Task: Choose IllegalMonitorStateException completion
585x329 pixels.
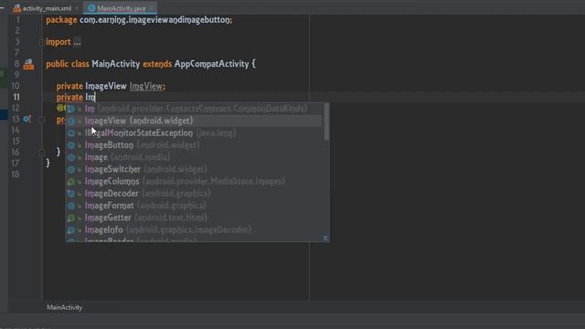Action: [194, 133]
